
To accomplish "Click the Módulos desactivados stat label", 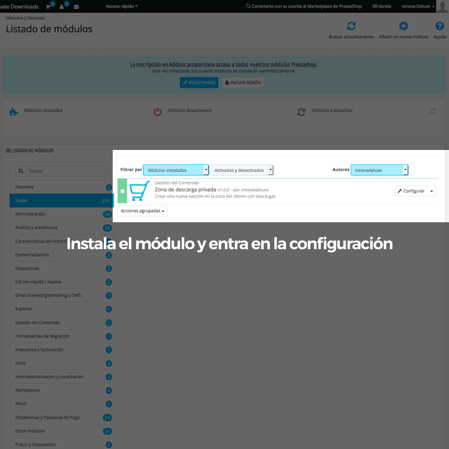I will pyautogui.click(x=189, y=110).
